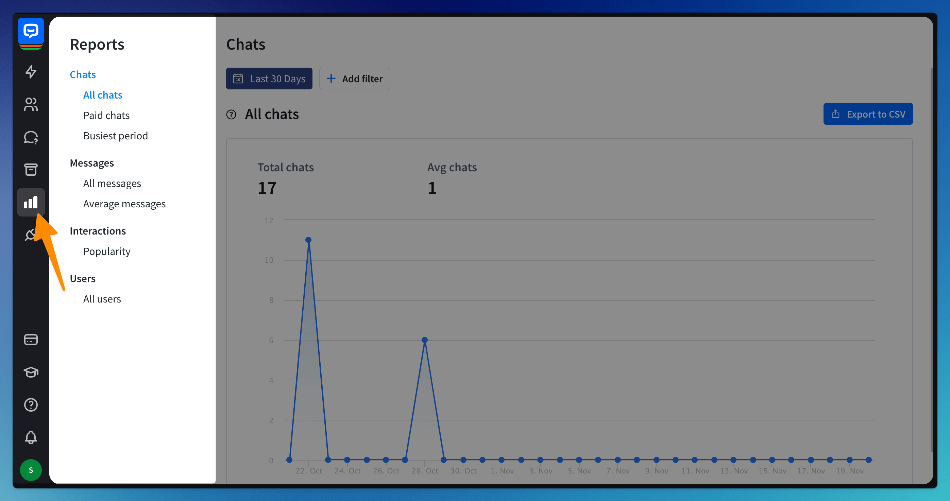Click the Add filter button
This screenshot has width=950, height=501.
click(354, 79)
